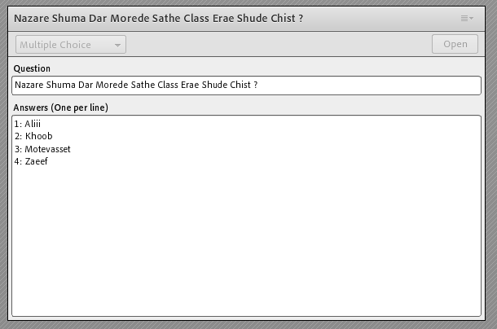Viewport: 497px width, 329px height.
Task: Click the empty title bar space after the question mark
Action: (375, 18)
